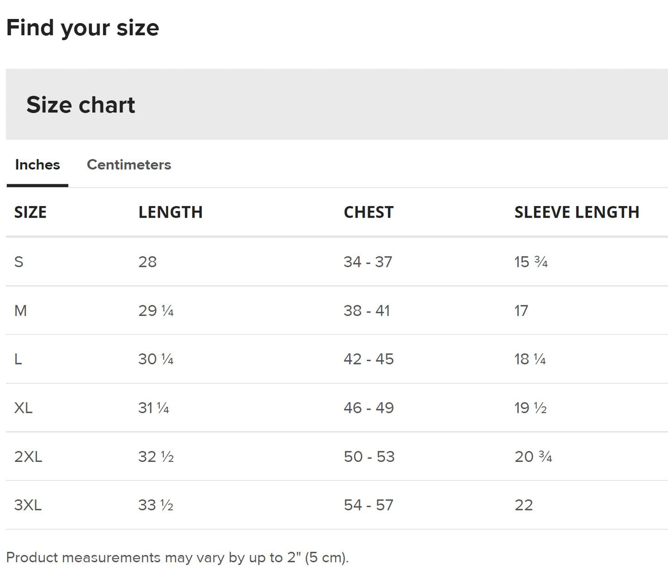Select the 3XL size row label
The image size is (668, 588).
click(28, 505)
